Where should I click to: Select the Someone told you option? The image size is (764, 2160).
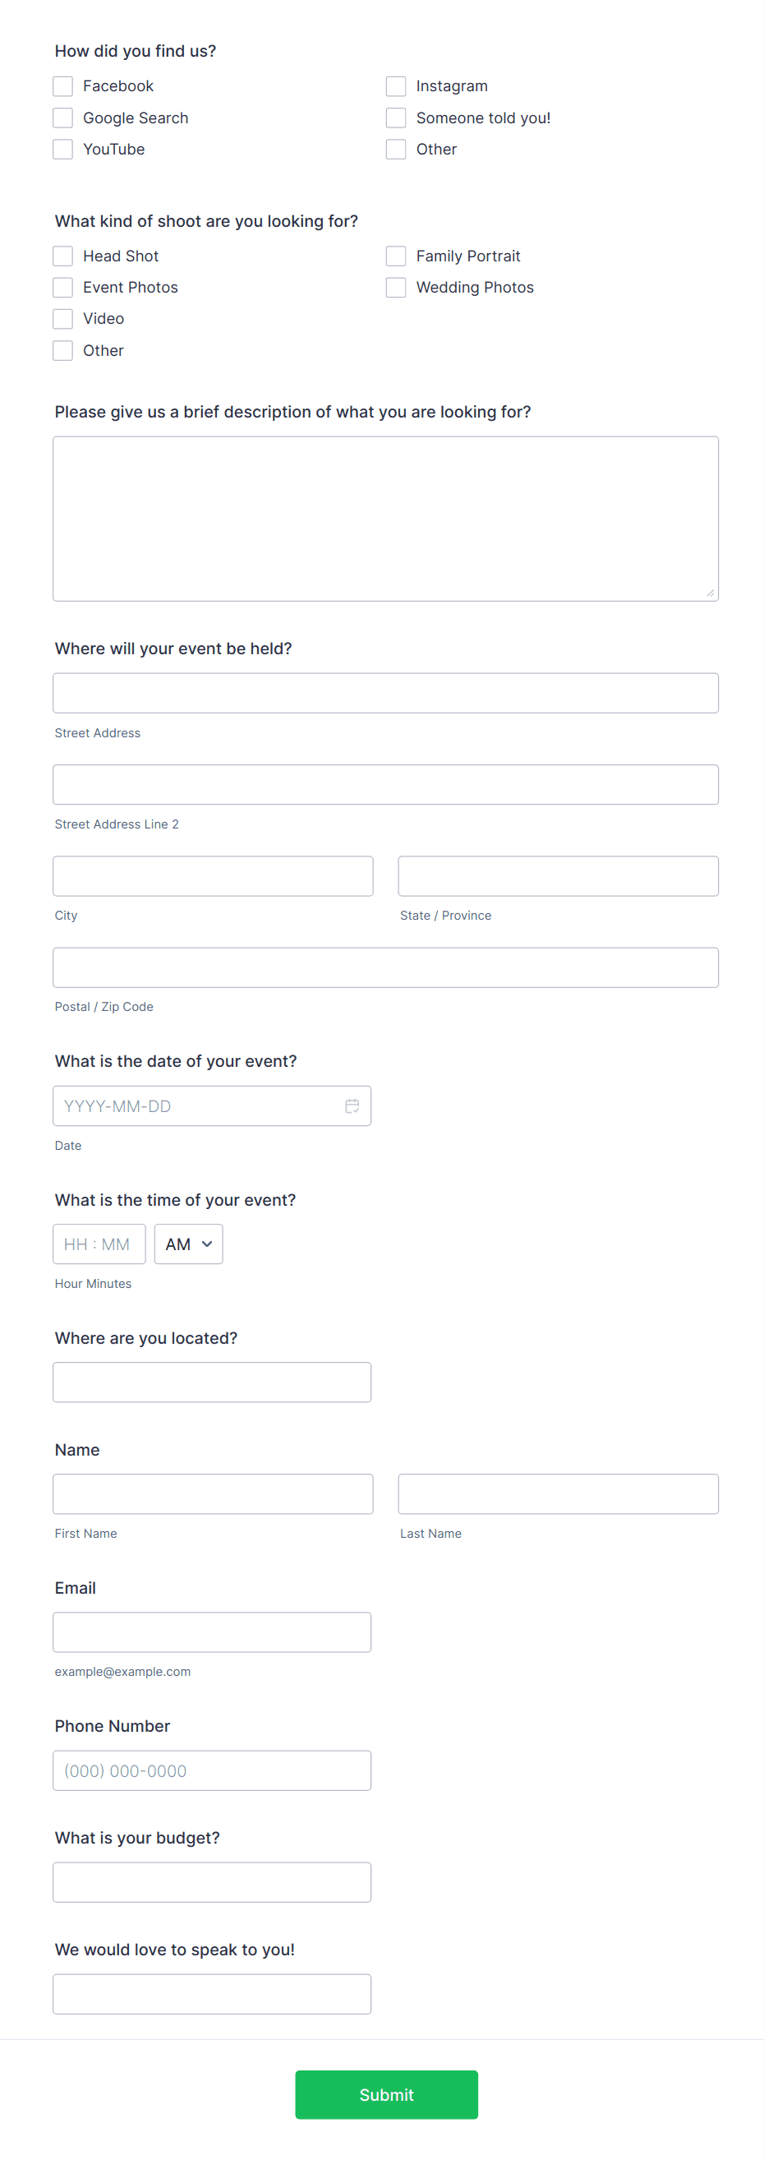(x=395, y=118)
